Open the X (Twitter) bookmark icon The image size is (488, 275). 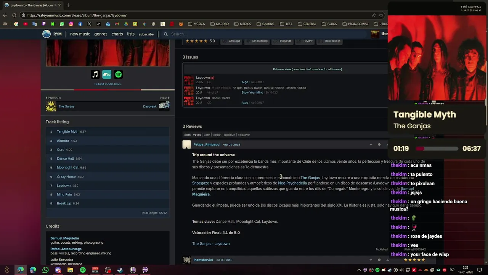89,24
